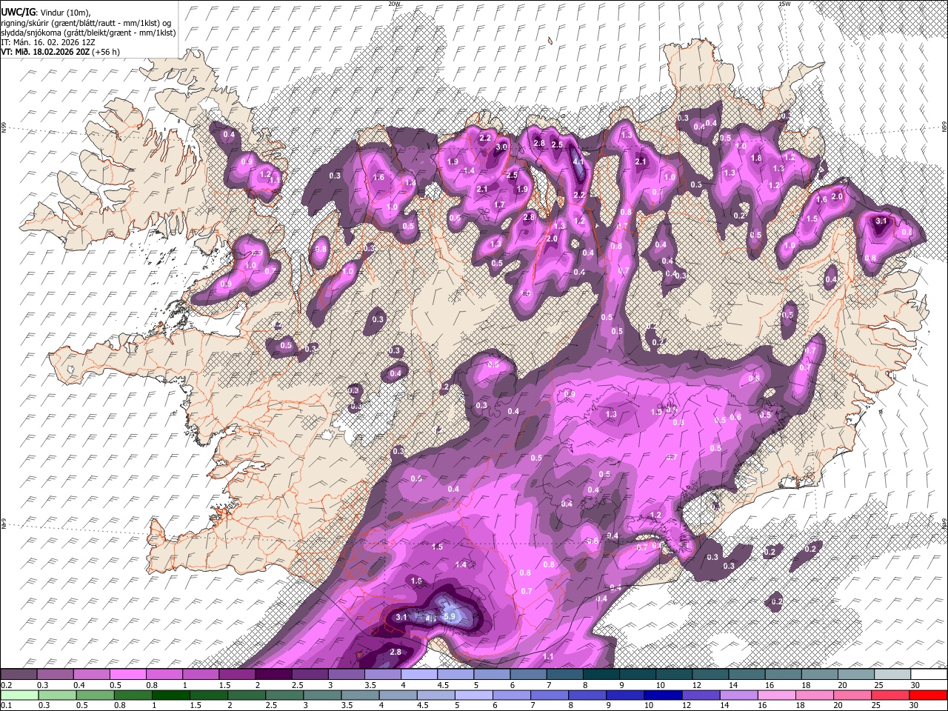Click the lower legend lavender swatch starting at 14

pyautogui.click(x=739, y=695)
